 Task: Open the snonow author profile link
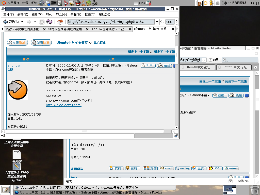[x=14, y=66]
